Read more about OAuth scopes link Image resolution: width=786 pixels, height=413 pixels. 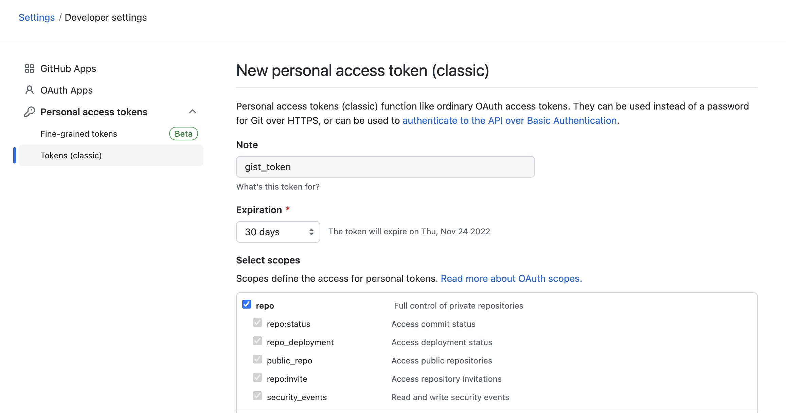(511, 278)
